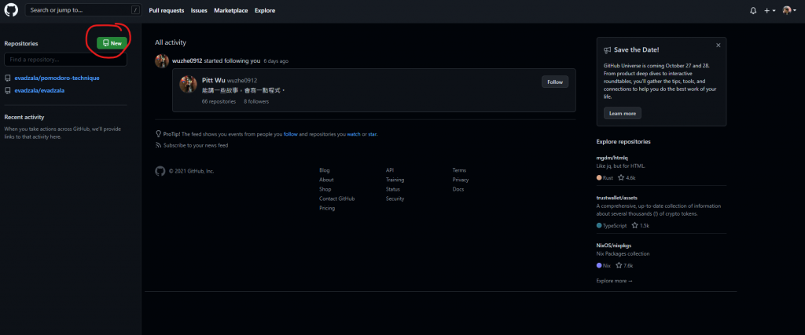Open the Privacy footer link
The height and width of the screenshot is (335, 805).
point(461,180)
